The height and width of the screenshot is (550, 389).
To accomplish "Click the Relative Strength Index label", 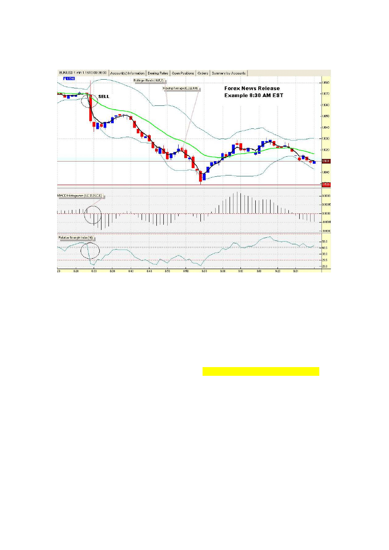I will (x=75, y=238).
